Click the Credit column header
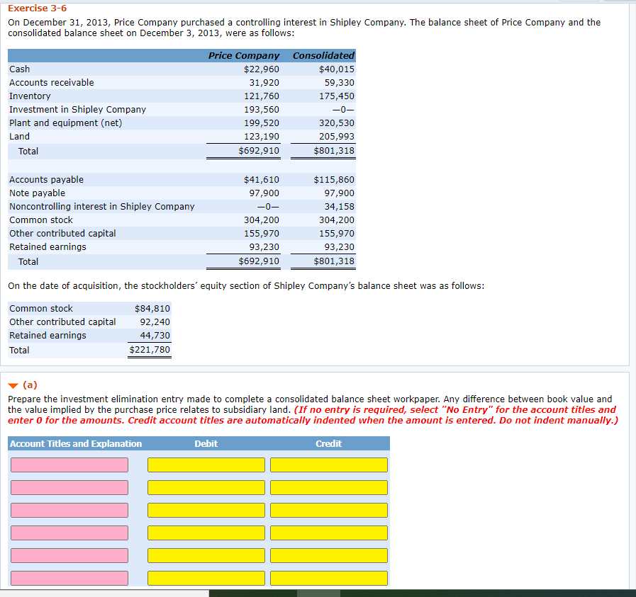Screen dimensions: 636x597 [x=328, y=443]
